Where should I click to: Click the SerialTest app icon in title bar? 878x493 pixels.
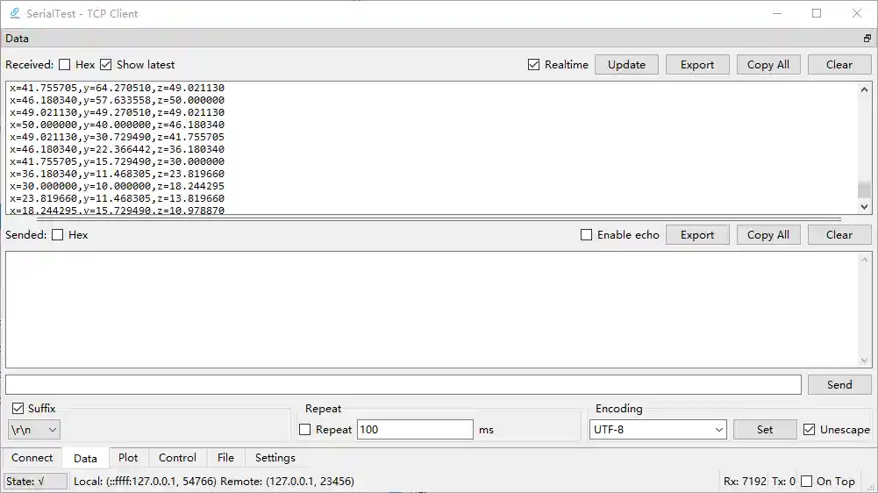coord(15,13)
